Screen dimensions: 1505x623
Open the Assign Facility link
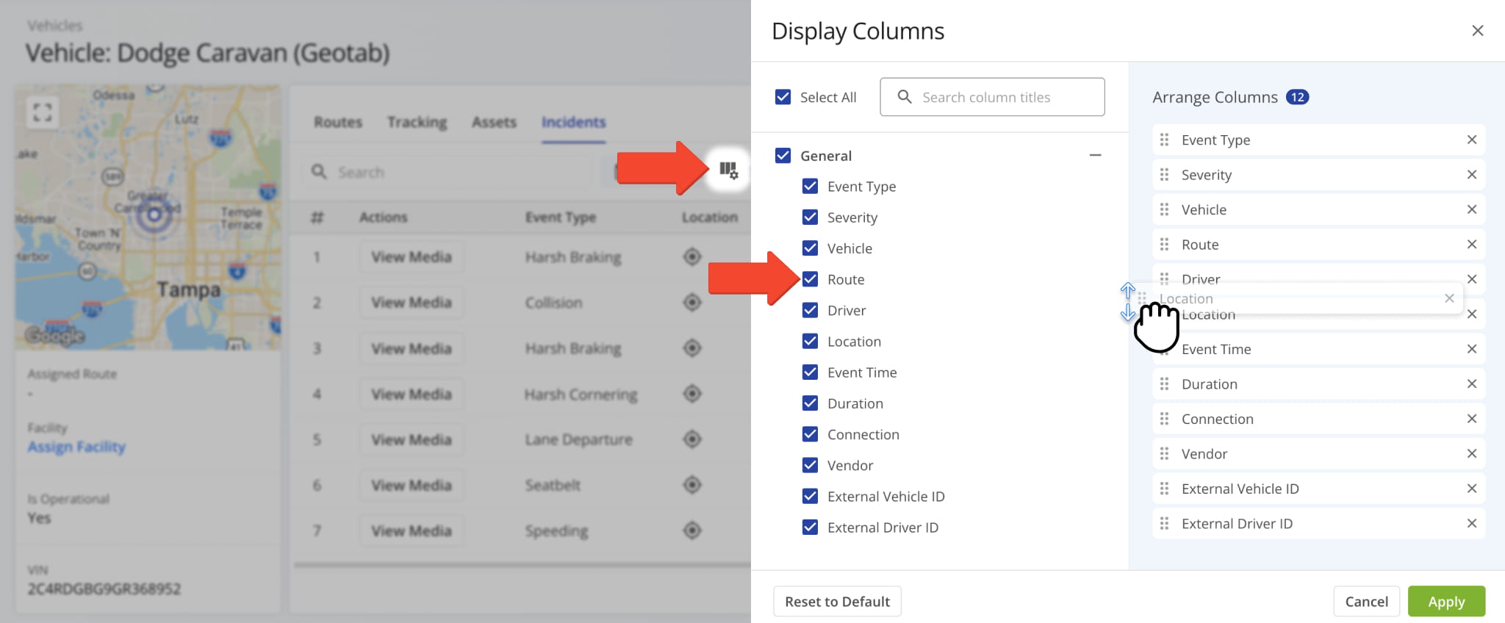click(76, 447)
